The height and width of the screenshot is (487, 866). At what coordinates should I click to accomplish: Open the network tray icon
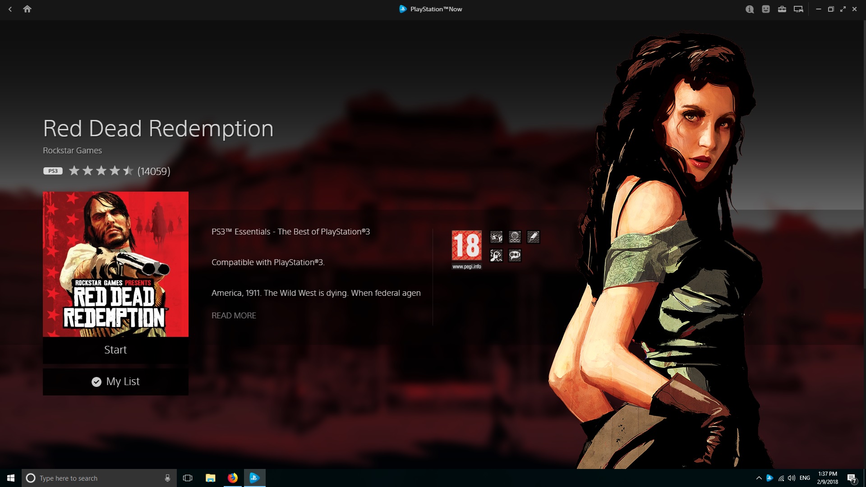coord(781,478)
